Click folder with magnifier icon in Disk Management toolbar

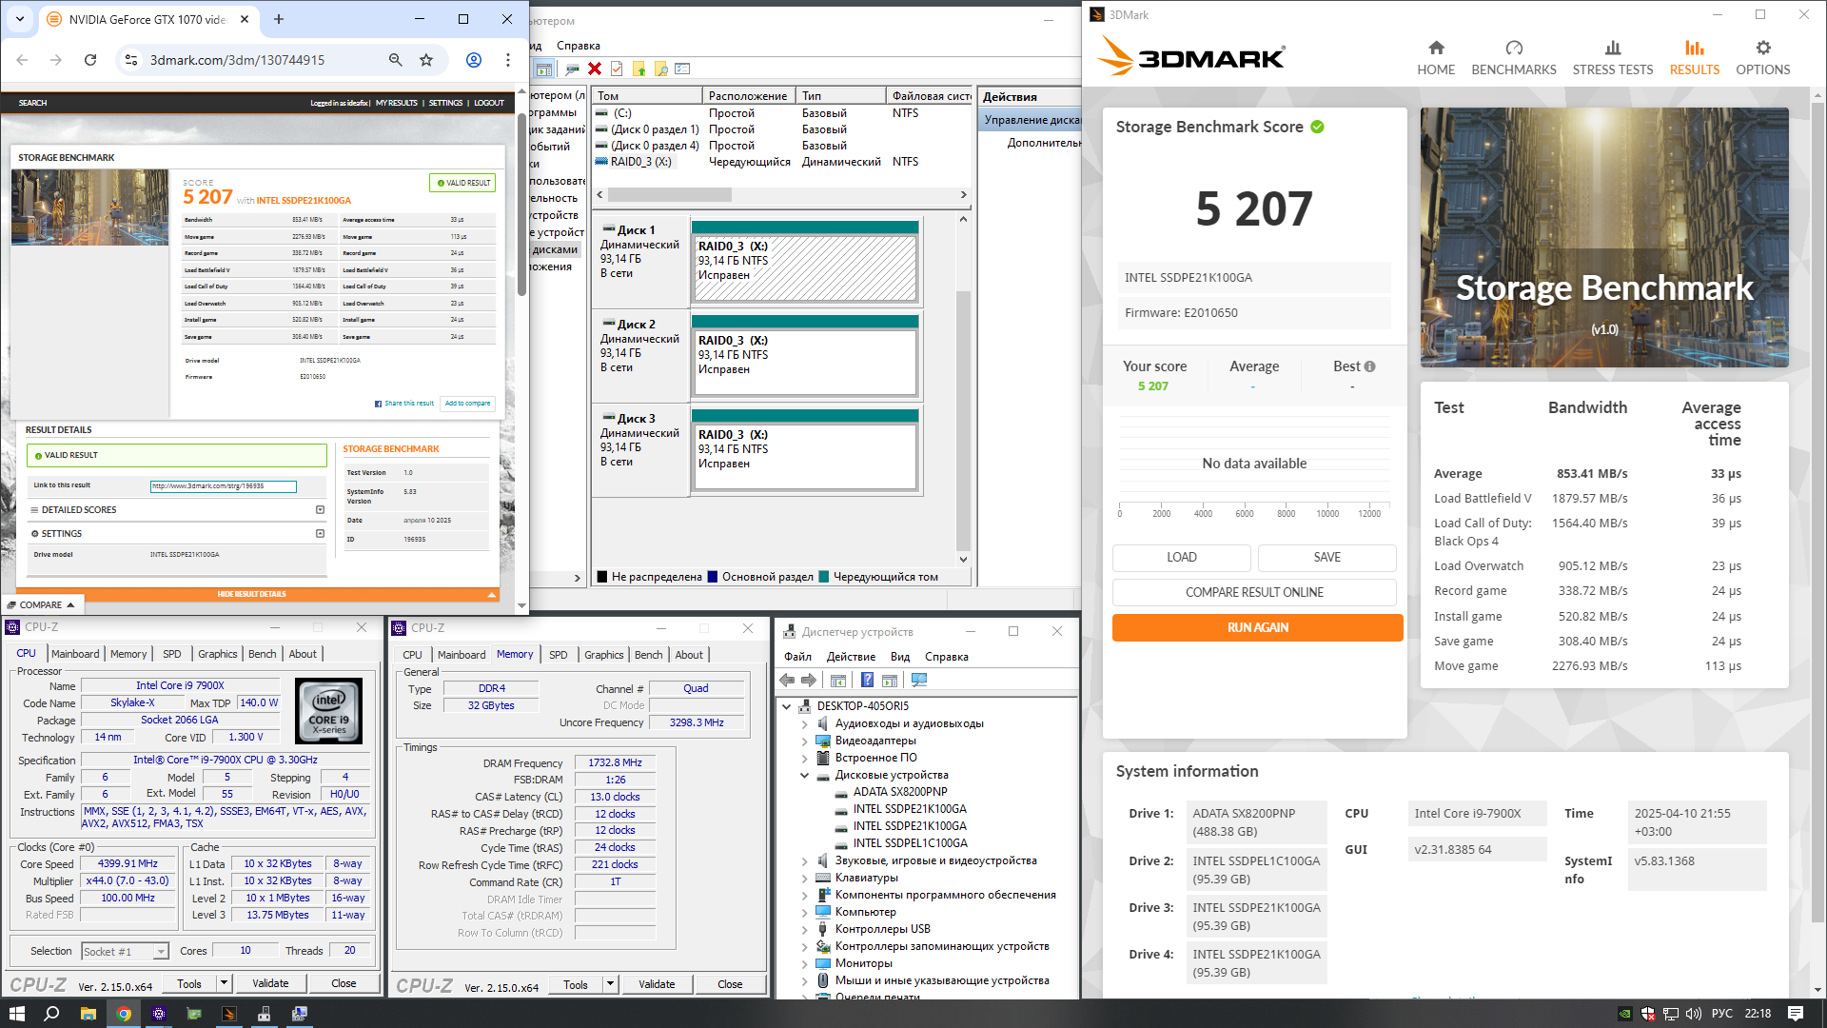click(x=661, y=69)
